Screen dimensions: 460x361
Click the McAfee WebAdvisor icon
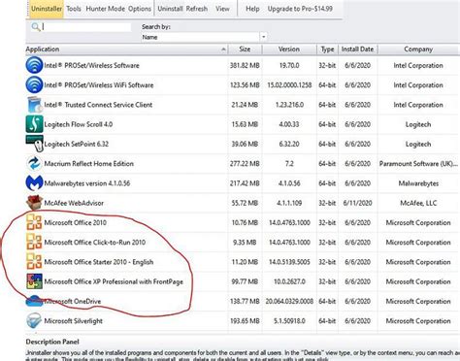click(x=34, y=203)
